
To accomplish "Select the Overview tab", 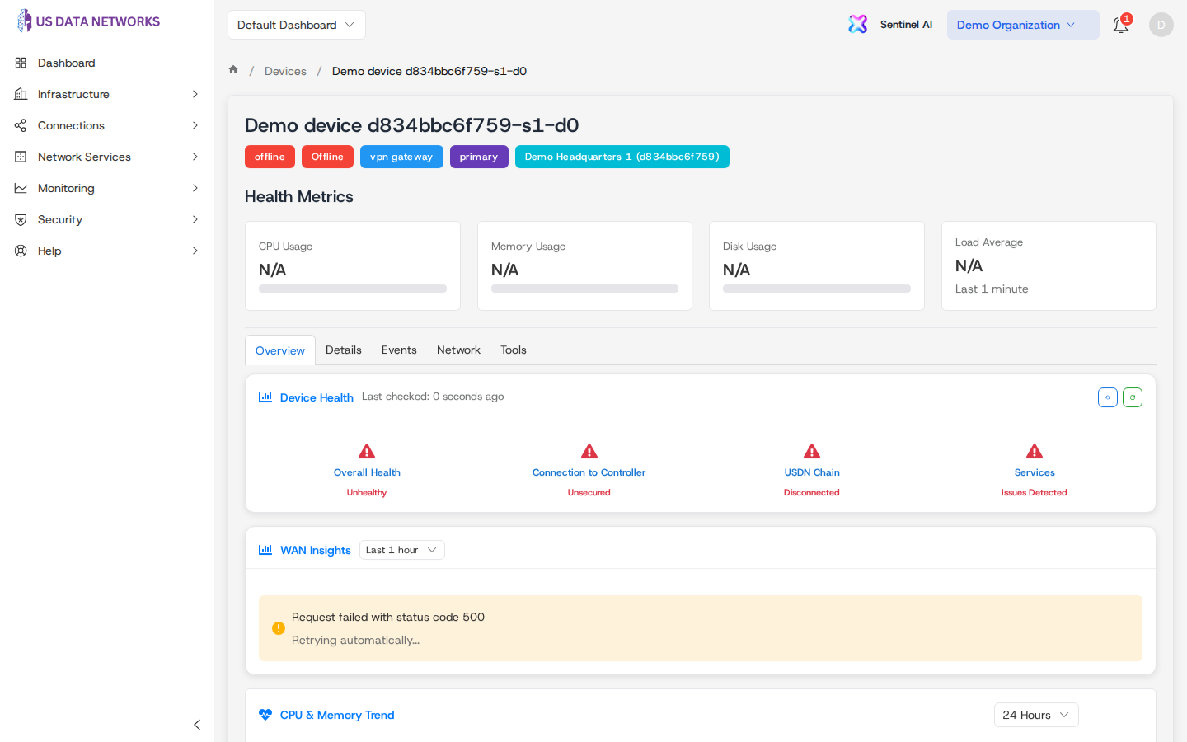I will click(x=280, y=350).
